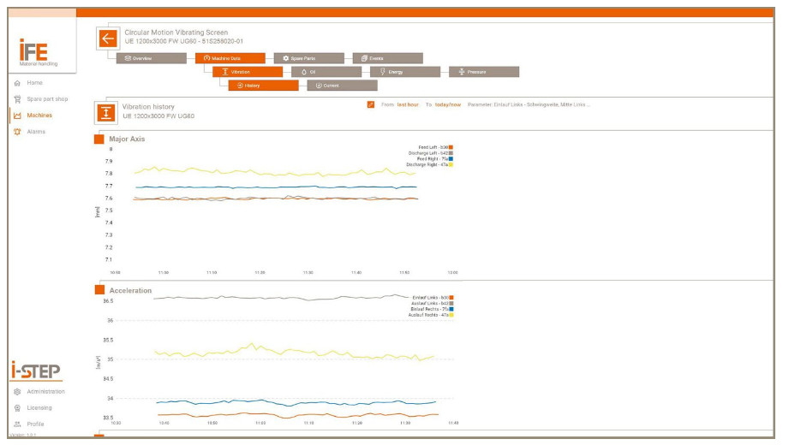Viewport: 789px width, 445px height.
Task: Click the orange back arrow button
Action: point(107,39)
